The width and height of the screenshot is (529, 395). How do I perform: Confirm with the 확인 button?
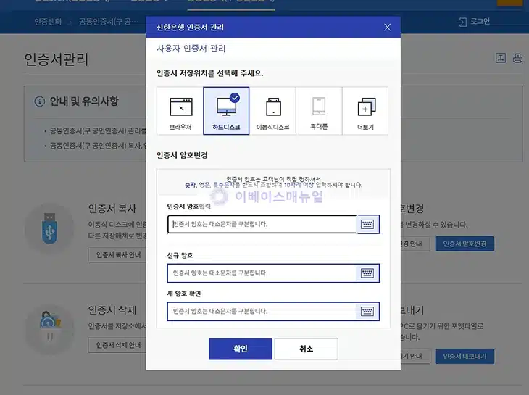(241, 349)
